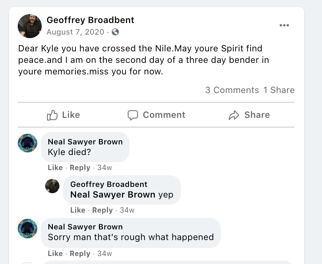Click the tagged Neal Sawyer Brown mention in reply
The height and width of the screenshot is (264, 322).
click(113, 194)
